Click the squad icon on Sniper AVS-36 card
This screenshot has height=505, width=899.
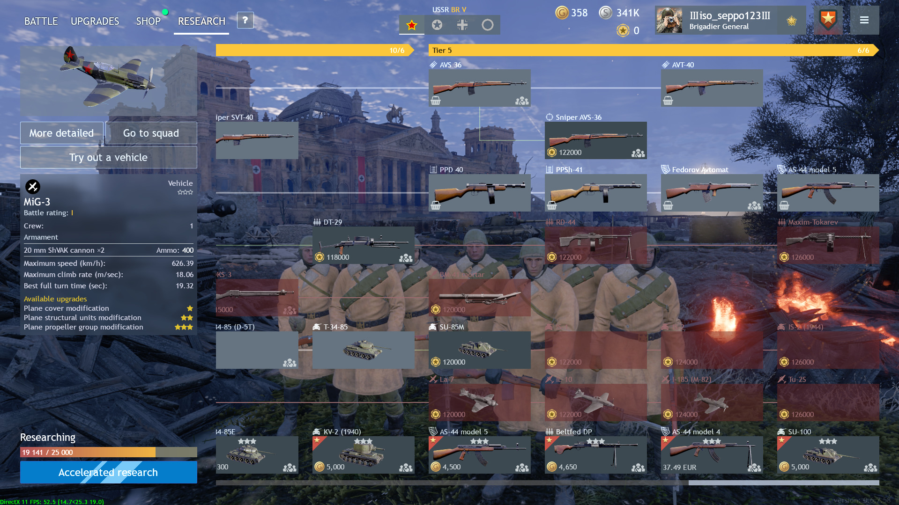(x=638, y=153)
